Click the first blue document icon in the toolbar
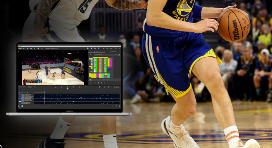 pyautogui.click(x=88, y=48)
